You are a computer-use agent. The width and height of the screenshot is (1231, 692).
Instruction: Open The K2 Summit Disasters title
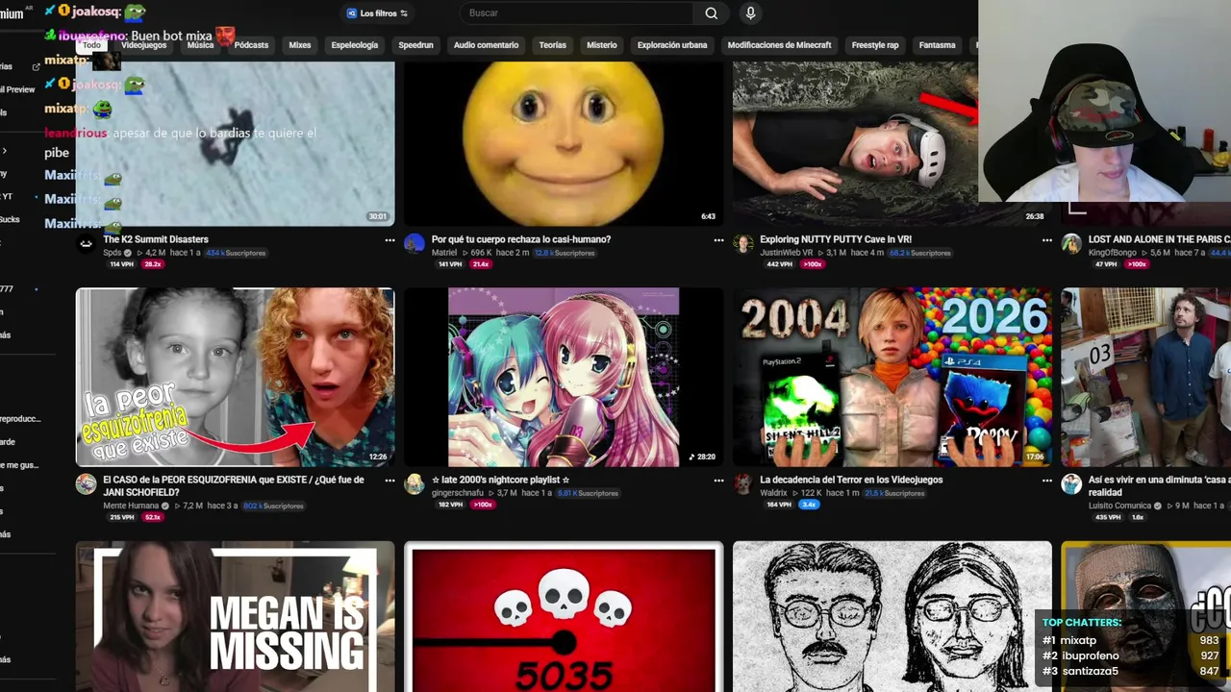(x=156, y=239)
